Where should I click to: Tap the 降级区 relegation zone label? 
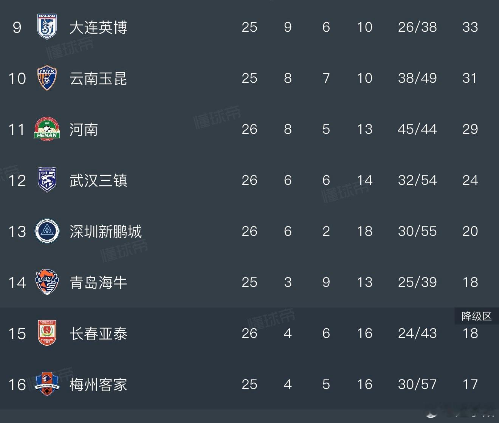tap(477, 316)
